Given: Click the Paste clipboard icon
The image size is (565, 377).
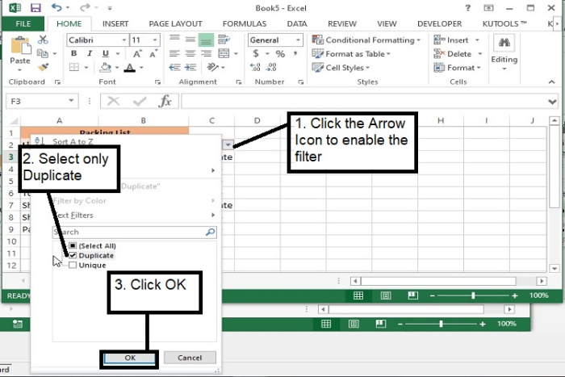Looking at the screenshot, I should 20,46.
